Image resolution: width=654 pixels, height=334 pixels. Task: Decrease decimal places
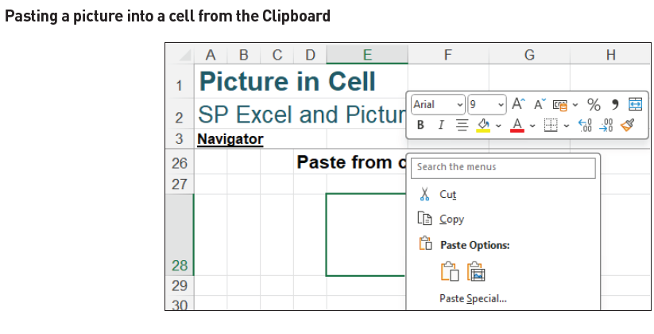click(606, 125)
